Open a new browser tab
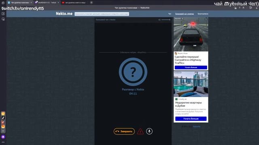This screenshot has width=259, height=145. [91, 2]
